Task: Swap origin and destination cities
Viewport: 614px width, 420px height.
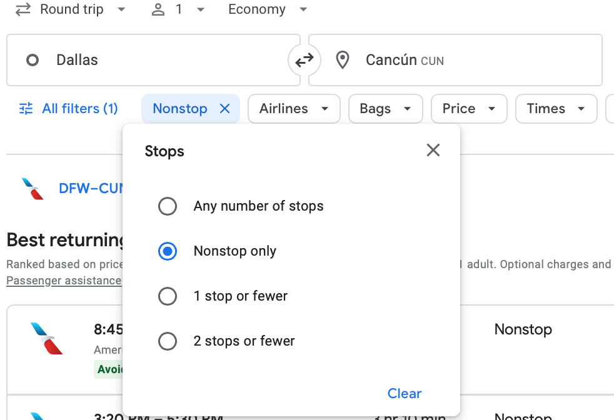Action: (304, 61)
